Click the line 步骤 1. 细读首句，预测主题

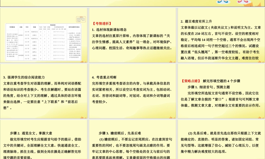point(209,87)
